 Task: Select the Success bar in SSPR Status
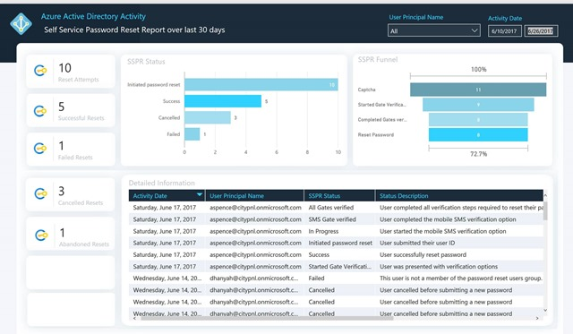(x=223, y=101)
